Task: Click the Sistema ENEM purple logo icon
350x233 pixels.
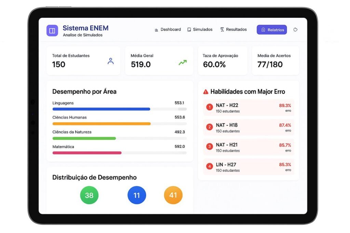Action: pos(52,30)
